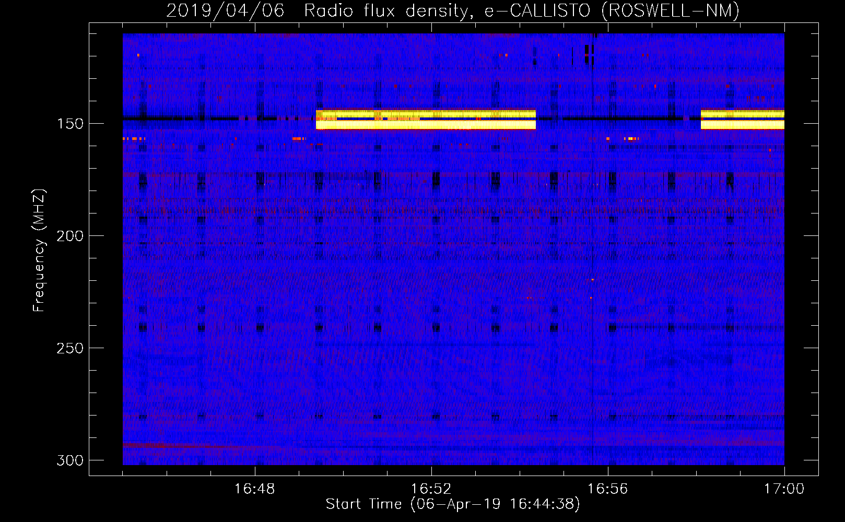Click the 16:48 time axis label
The width and height of the screenshot is (845, 522).
click(254, 489)
